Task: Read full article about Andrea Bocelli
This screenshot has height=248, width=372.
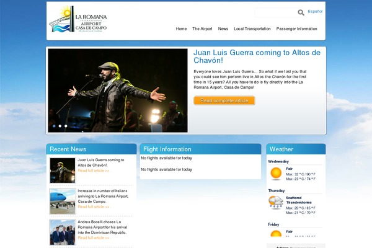Action: pos(94,238)
